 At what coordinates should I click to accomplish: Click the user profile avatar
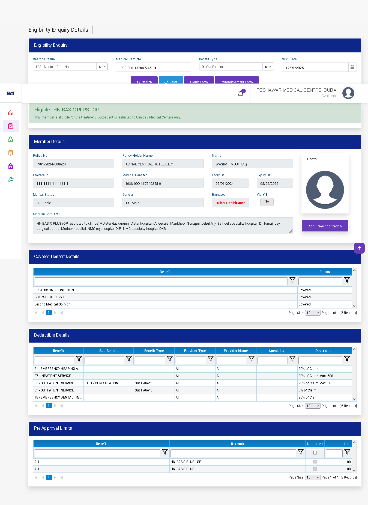348,93
